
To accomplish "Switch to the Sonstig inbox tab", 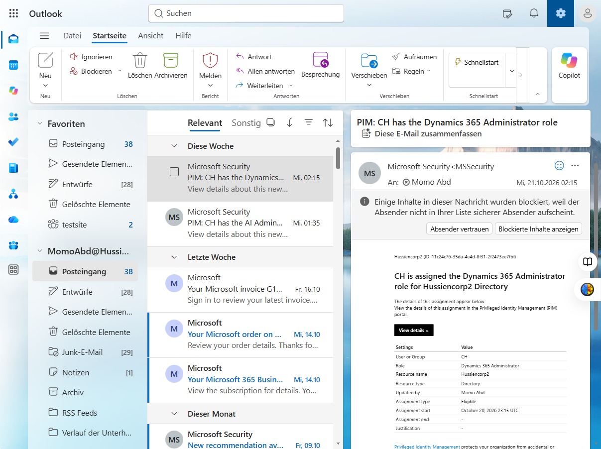I will click(x=246, y=122).
